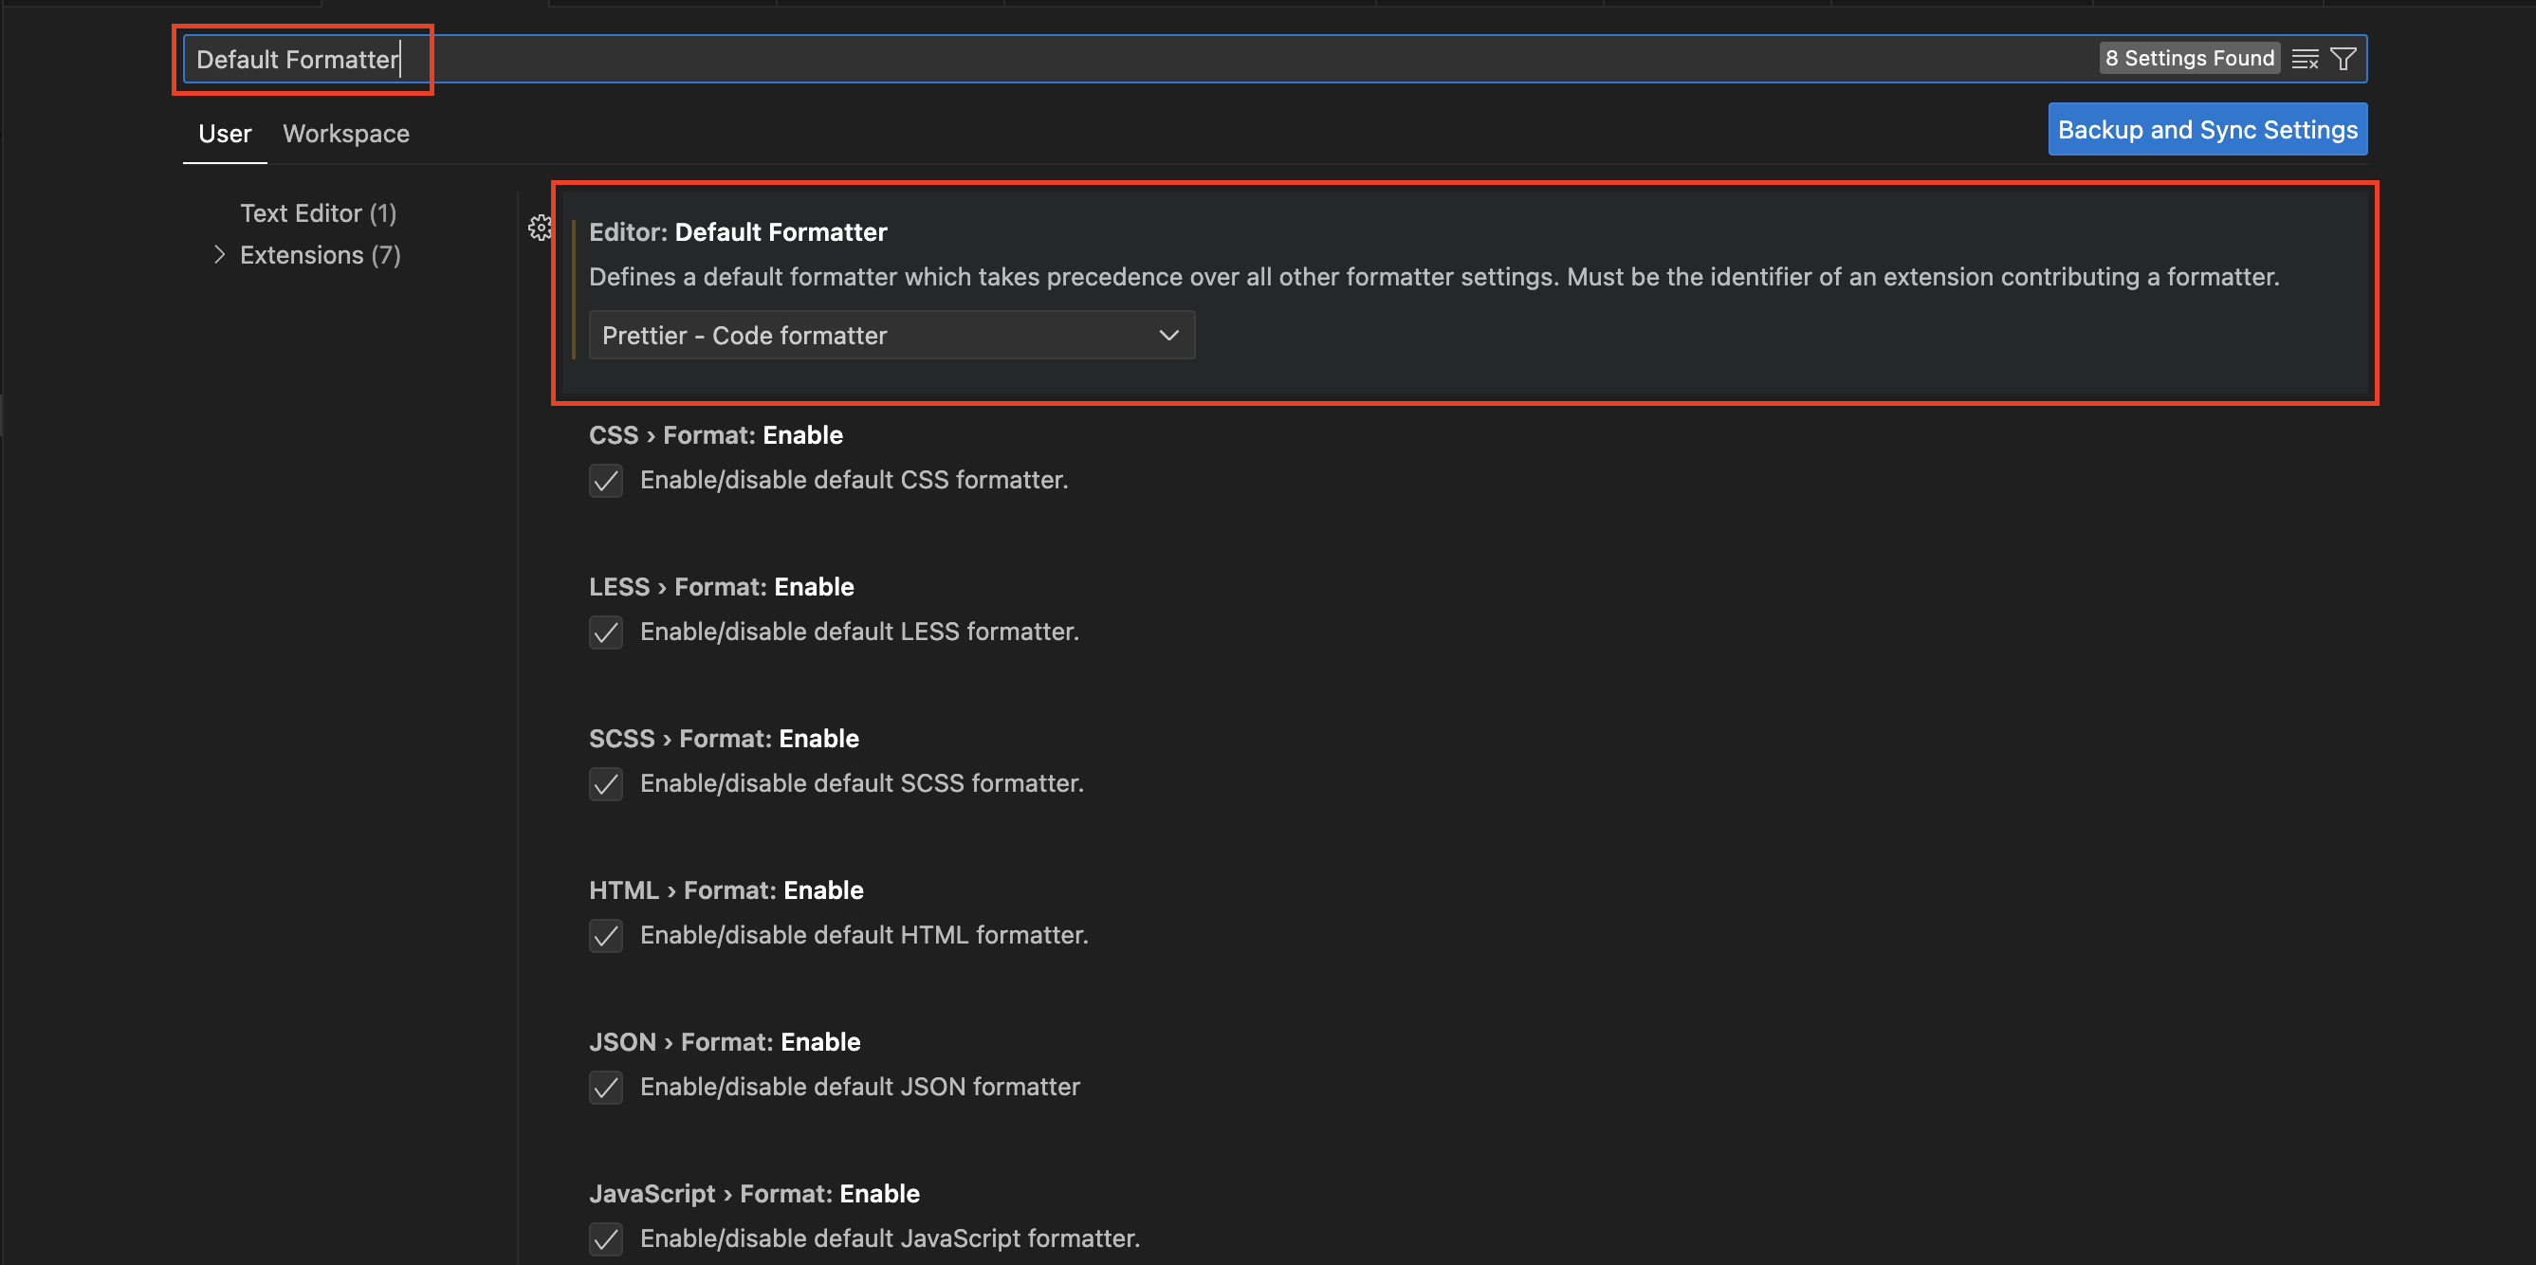Select Text Editor (1) in settings tree
This screenshot has width=2536, height=1265.
pos(318,213)
